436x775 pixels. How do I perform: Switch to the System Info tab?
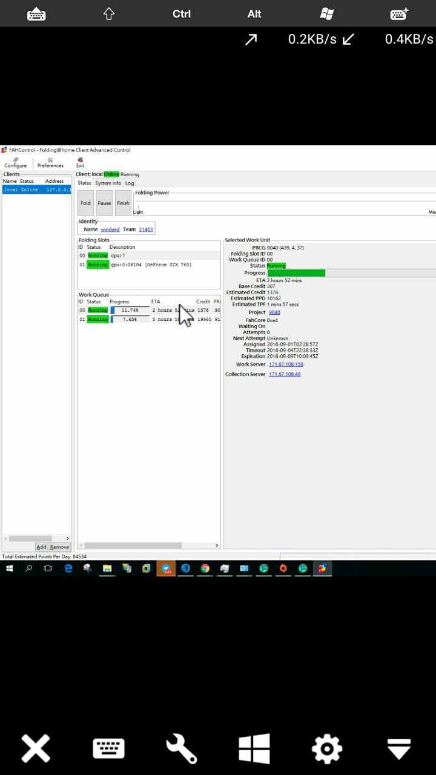tap(108, 183)
